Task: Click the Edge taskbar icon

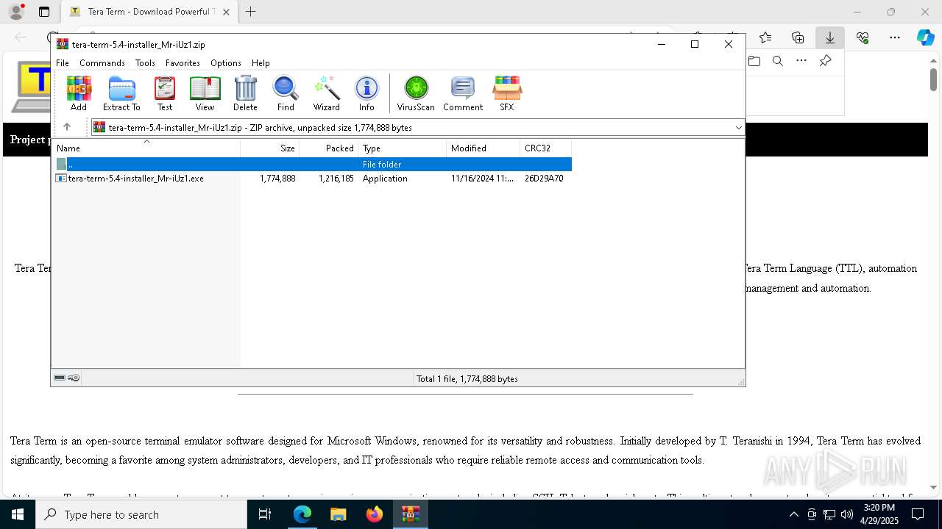Action: (302, 514)
